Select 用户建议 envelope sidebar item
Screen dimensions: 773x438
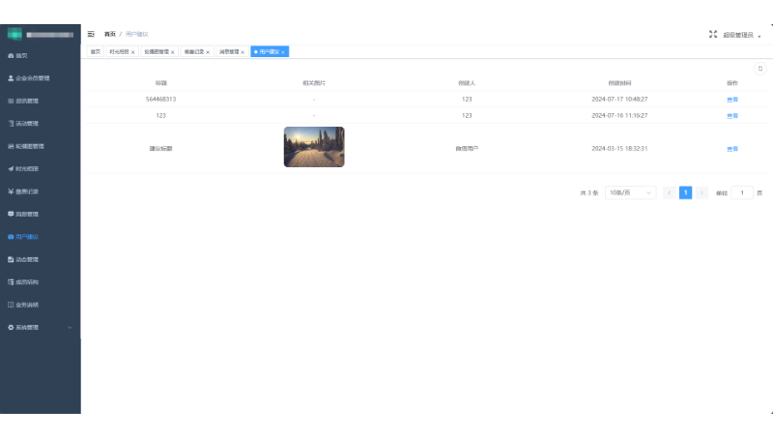click(x=41, y=237)
